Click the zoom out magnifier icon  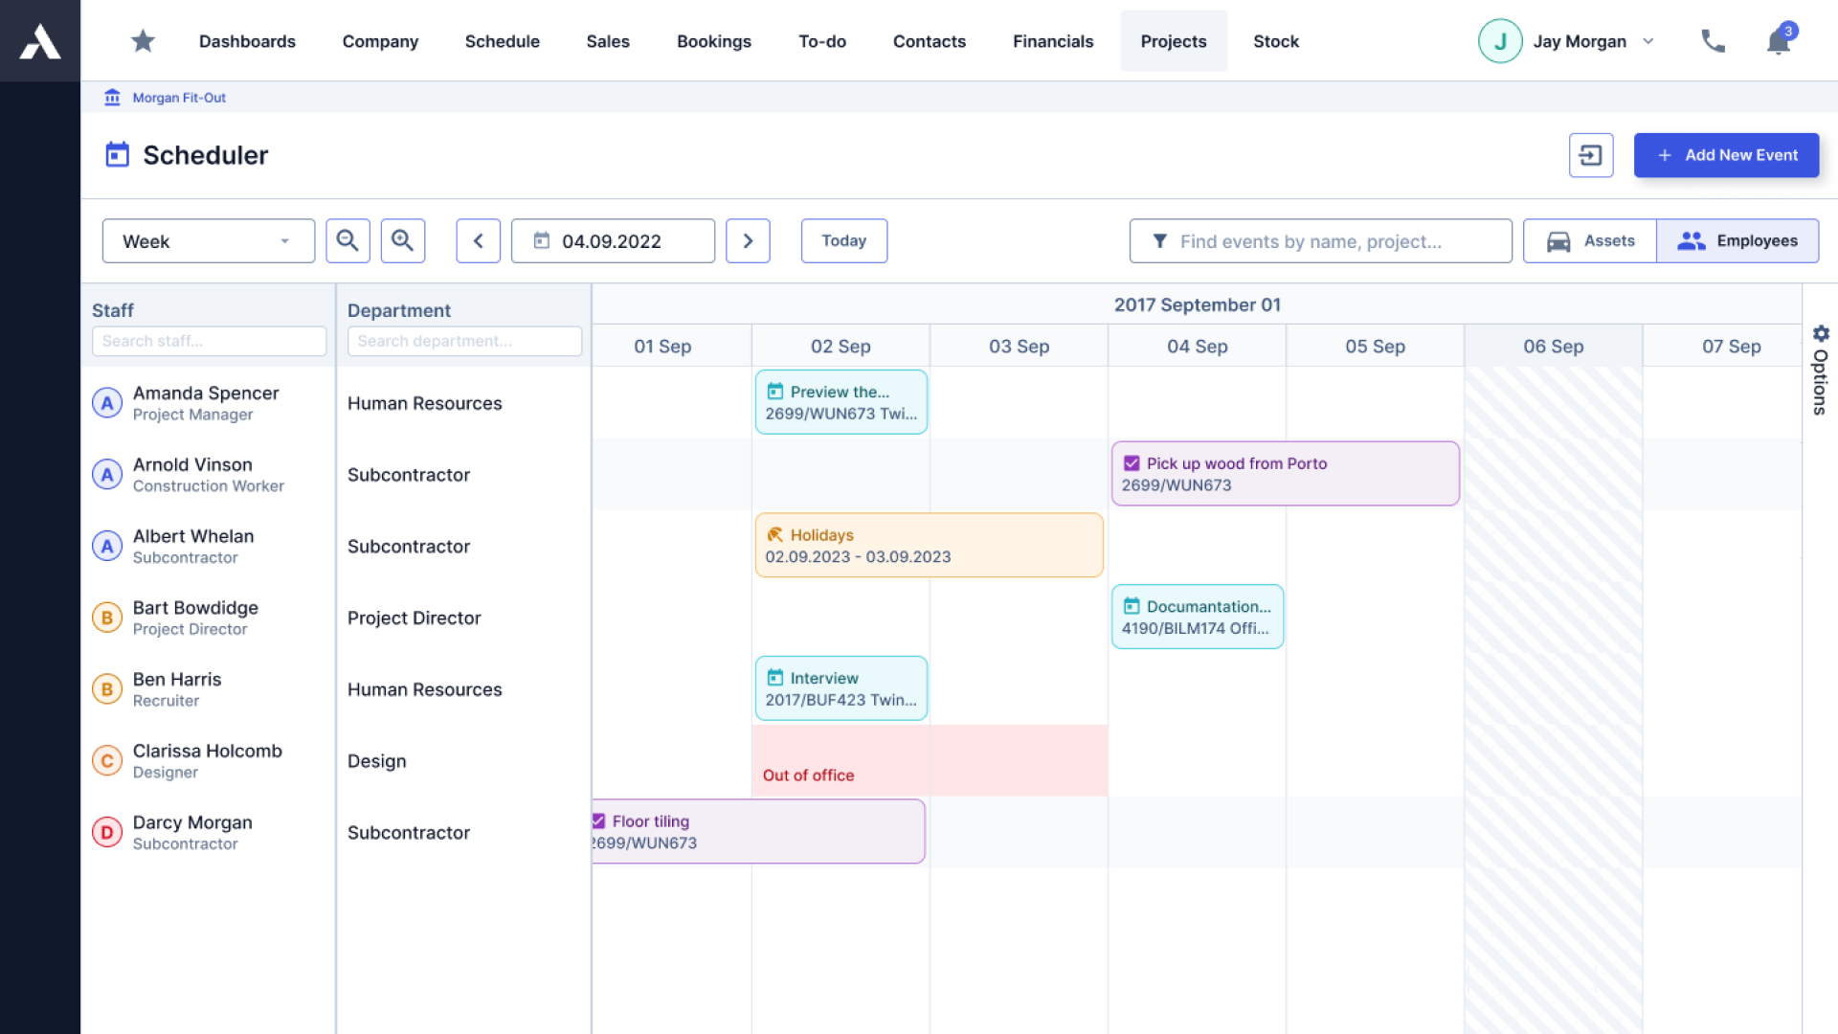347,241
